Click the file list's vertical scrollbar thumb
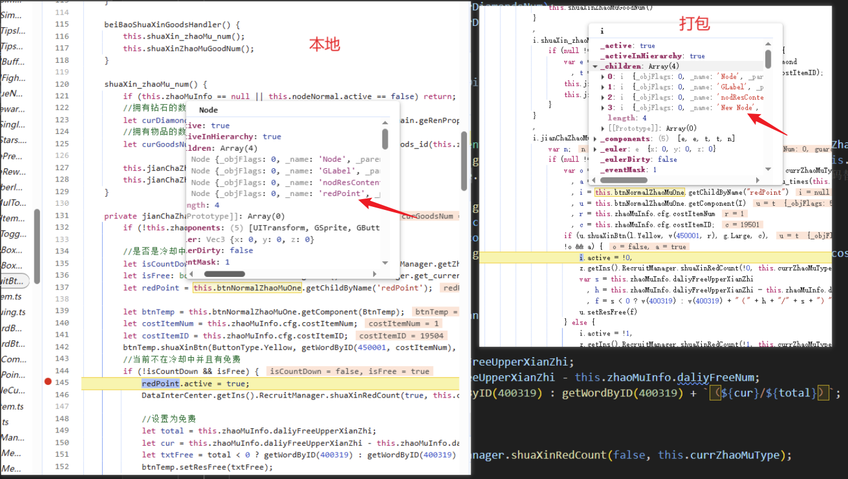This screenshot has height=479, width=848. (37, 246)
